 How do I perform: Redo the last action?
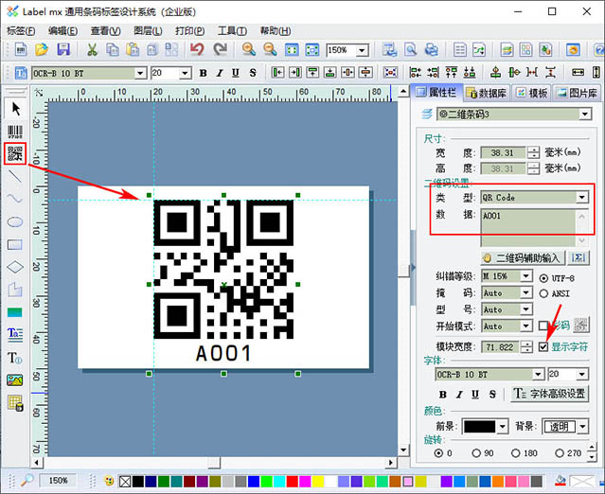point(220,50)
